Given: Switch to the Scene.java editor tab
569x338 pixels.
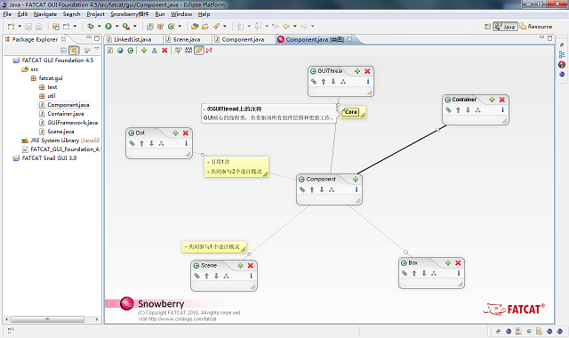Looking at the screenshot, I should coord(187,39).
